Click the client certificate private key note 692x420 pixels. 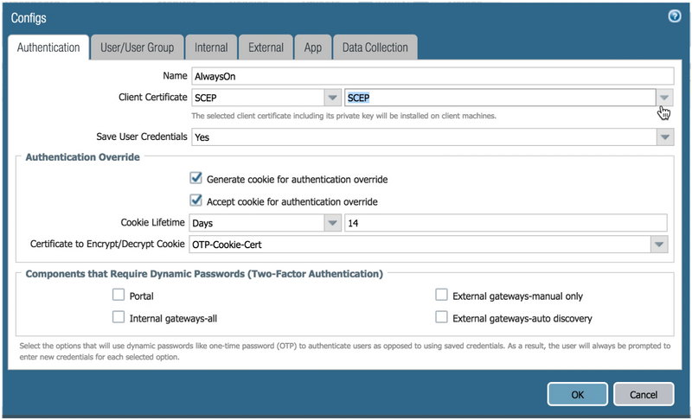coord(343,116)
